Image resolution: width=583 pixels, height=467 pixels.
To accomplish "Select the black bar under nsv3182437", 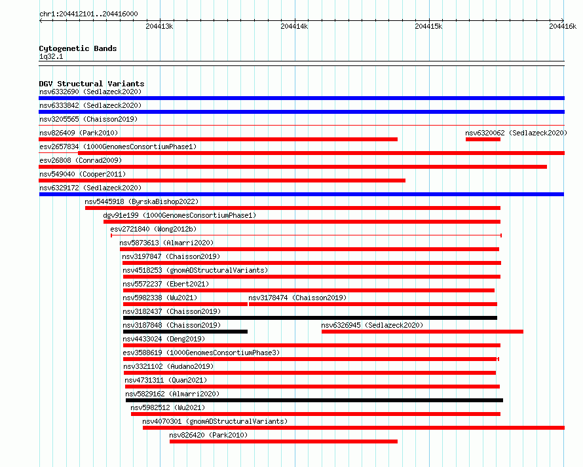I will click(310, 318).
